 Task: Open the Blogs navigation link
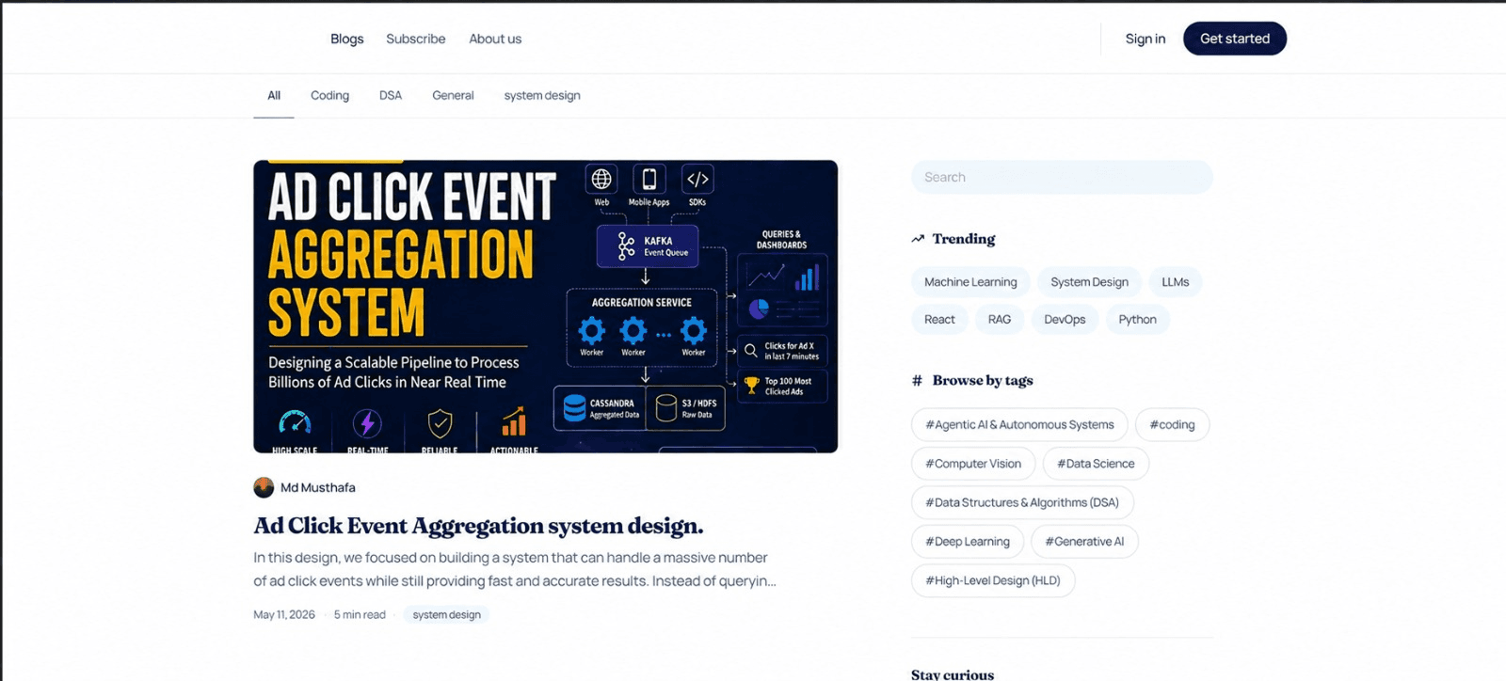point(346,39)
